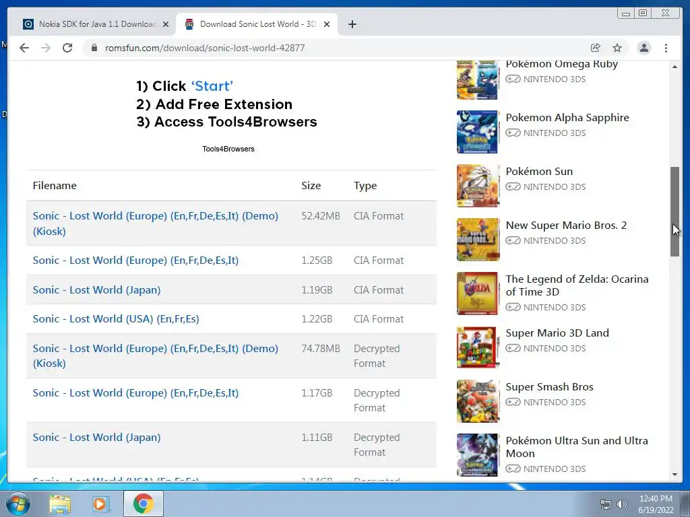Viewport: 690px width, 517px height.
Task: Download Europe Decrypted 1.17GB file
Action: pos(135,393)
